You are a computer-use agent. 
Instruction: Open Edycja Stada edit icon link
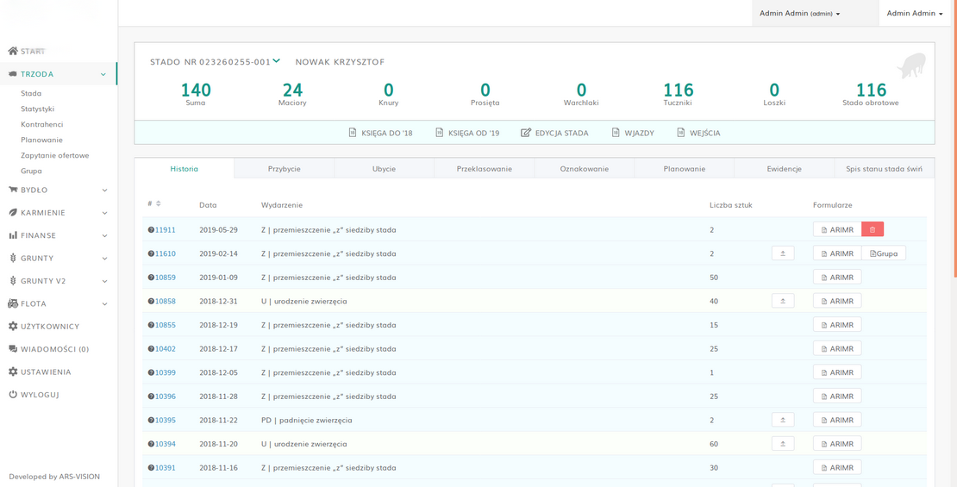554,133
